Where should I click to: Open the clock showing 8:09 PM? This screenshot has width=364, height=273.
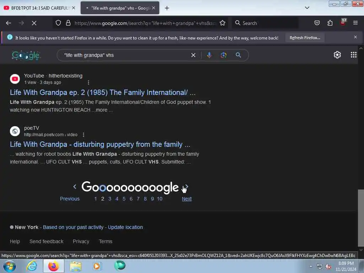[346, 266]
